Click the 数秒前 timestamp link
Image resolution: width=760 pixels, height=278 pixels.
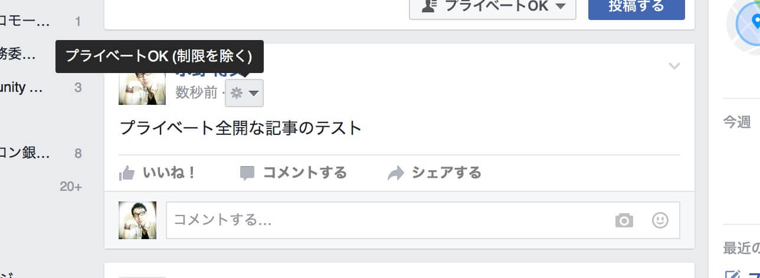pos(196,93)
